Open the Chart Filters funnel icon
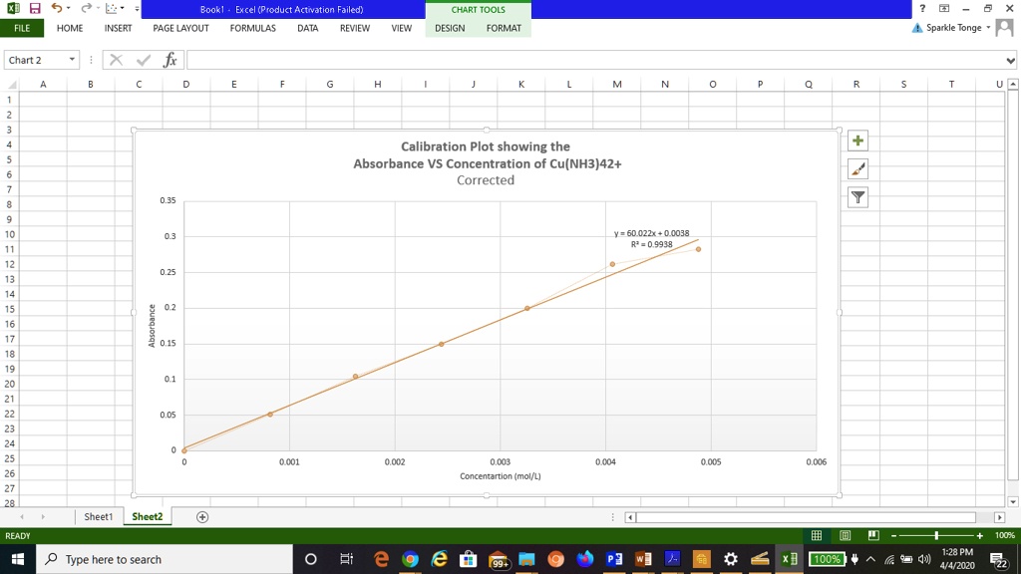 click(857, 197)
